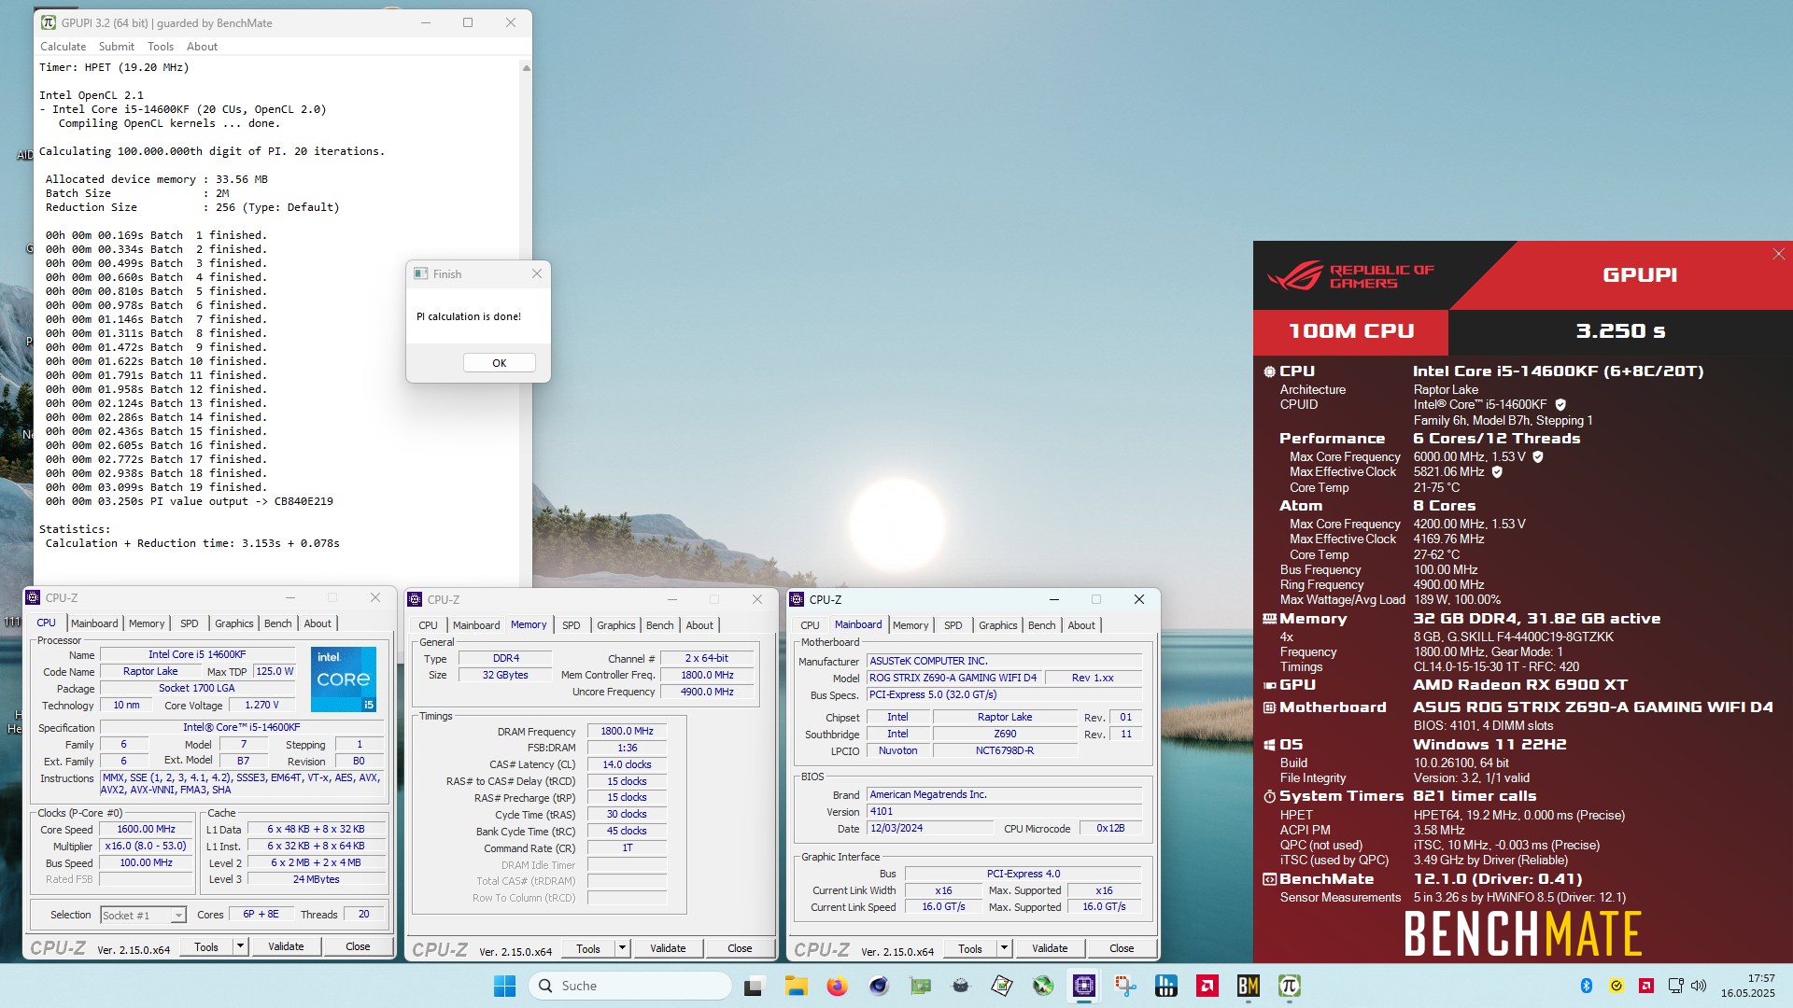
Task: Close the Finish dialog with its X
Action: 536,273
